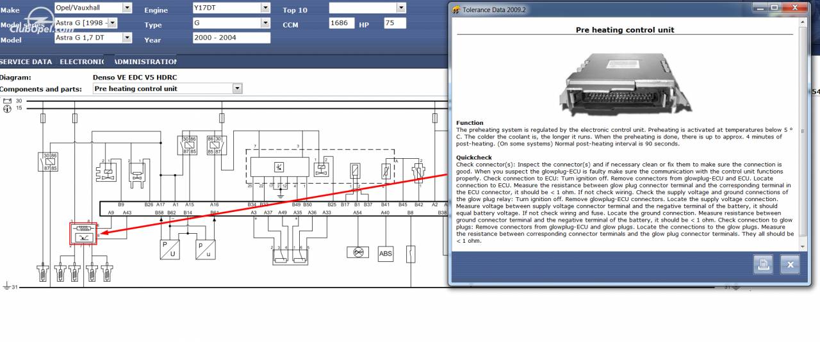Click terminal label B58 on the ECU
This screenshot has height=342, width=820.
click(x=160, y=212)
